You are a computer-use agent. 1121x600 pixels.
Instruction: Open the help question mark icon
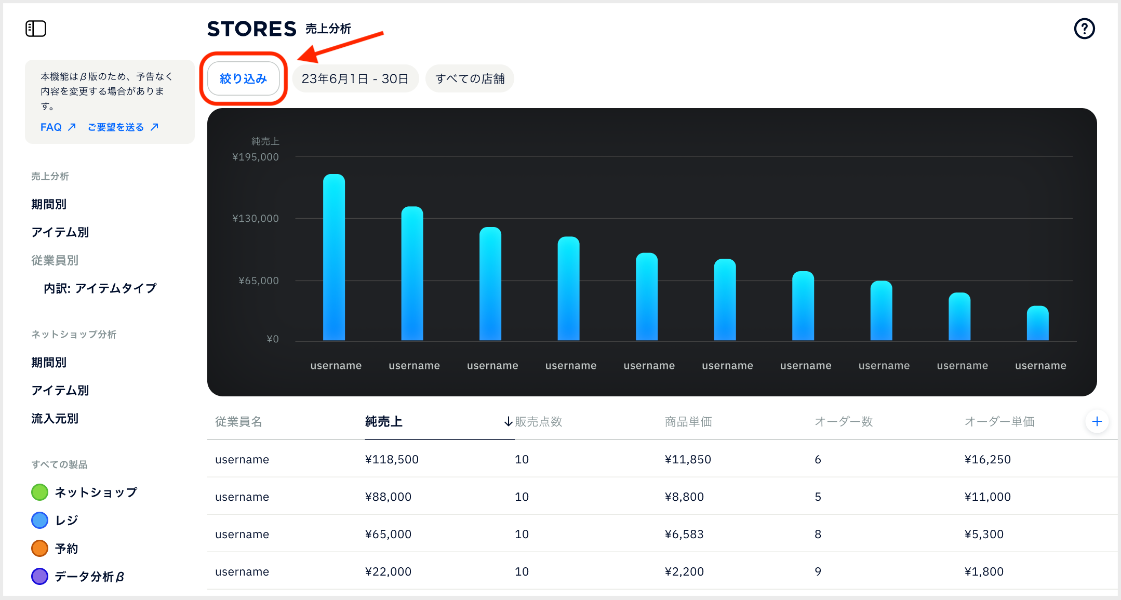1084,29
